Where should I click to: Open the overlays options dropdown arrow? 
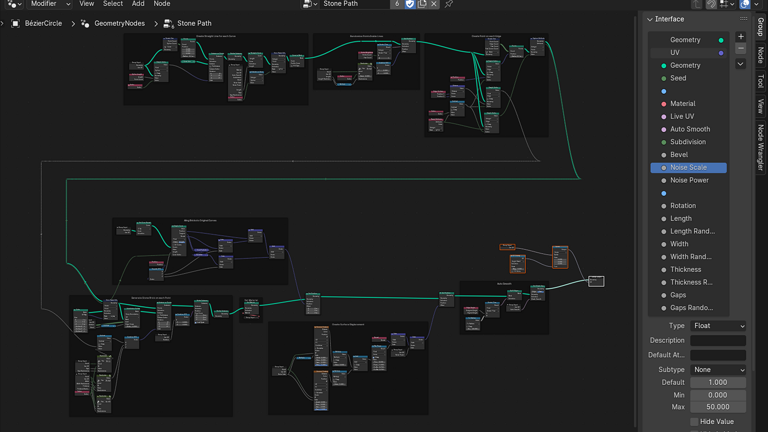tap(756, 4)
